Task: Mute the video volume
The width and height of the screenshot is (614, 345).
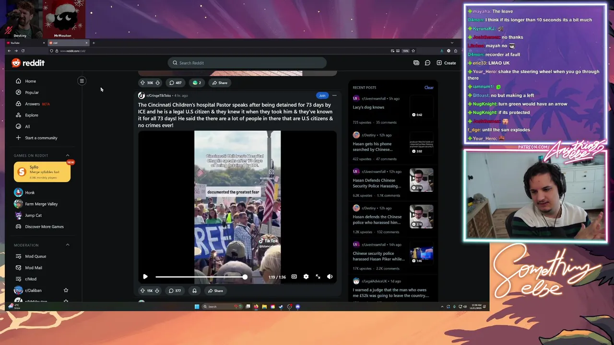Action: coord(330,277)
